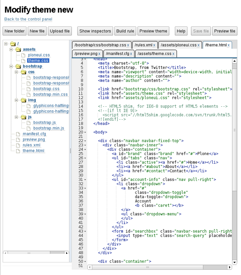Close the /bootstrap/css/bootstrap.css tab
The image size is (241, 275).
pos(128,45)
